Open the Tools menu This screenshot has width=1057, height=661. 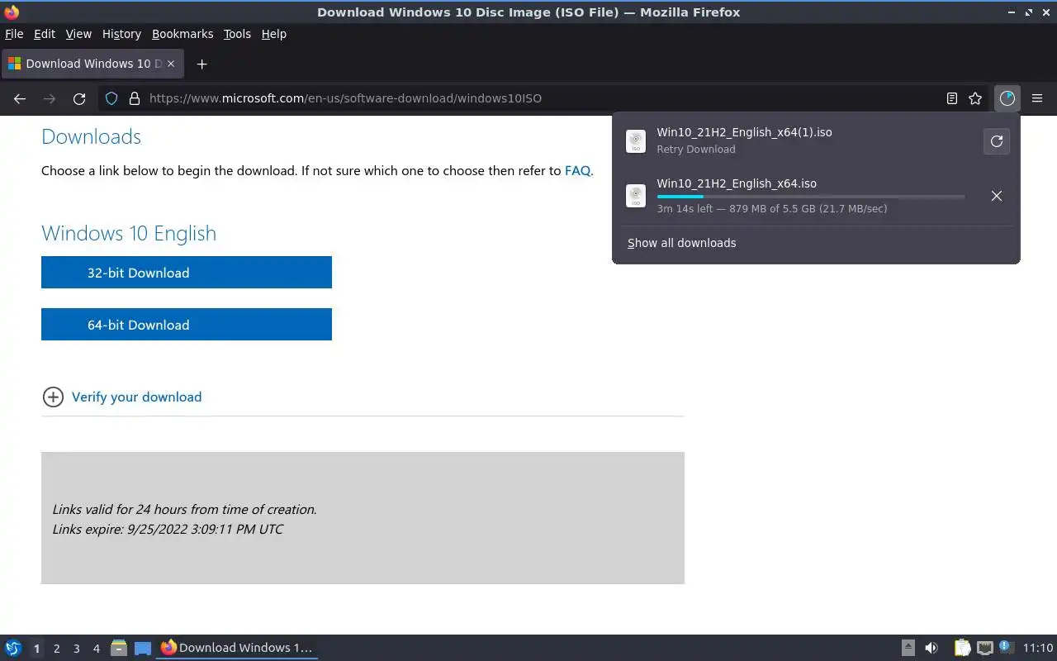click(237, 34)
